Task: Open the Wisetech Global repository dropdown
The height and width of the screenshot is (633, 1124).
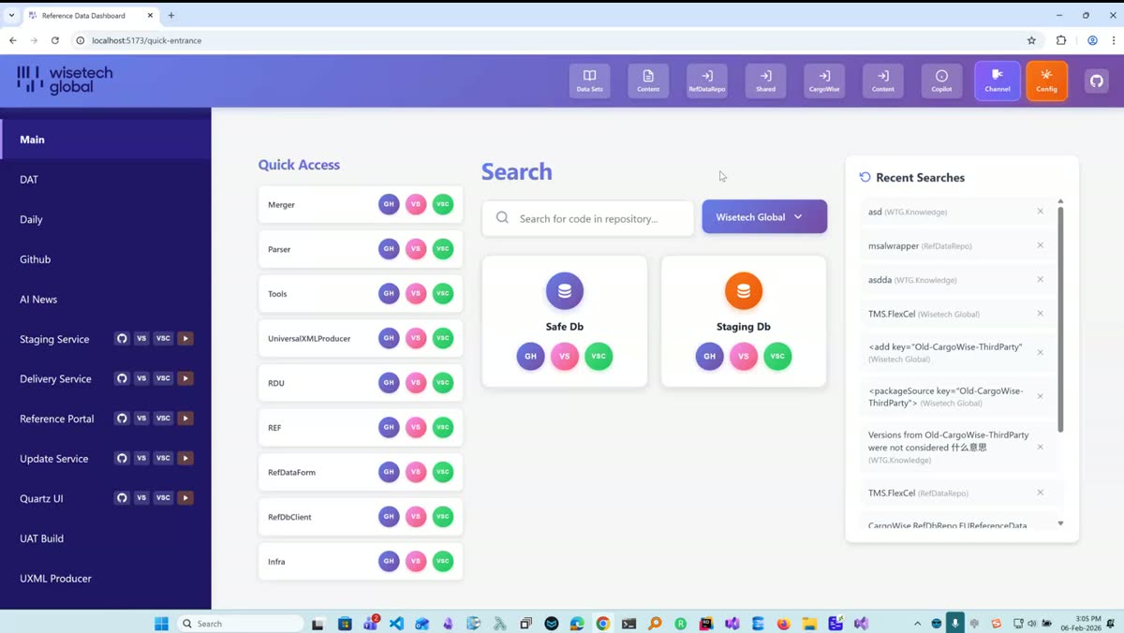Action: [764, 216]
